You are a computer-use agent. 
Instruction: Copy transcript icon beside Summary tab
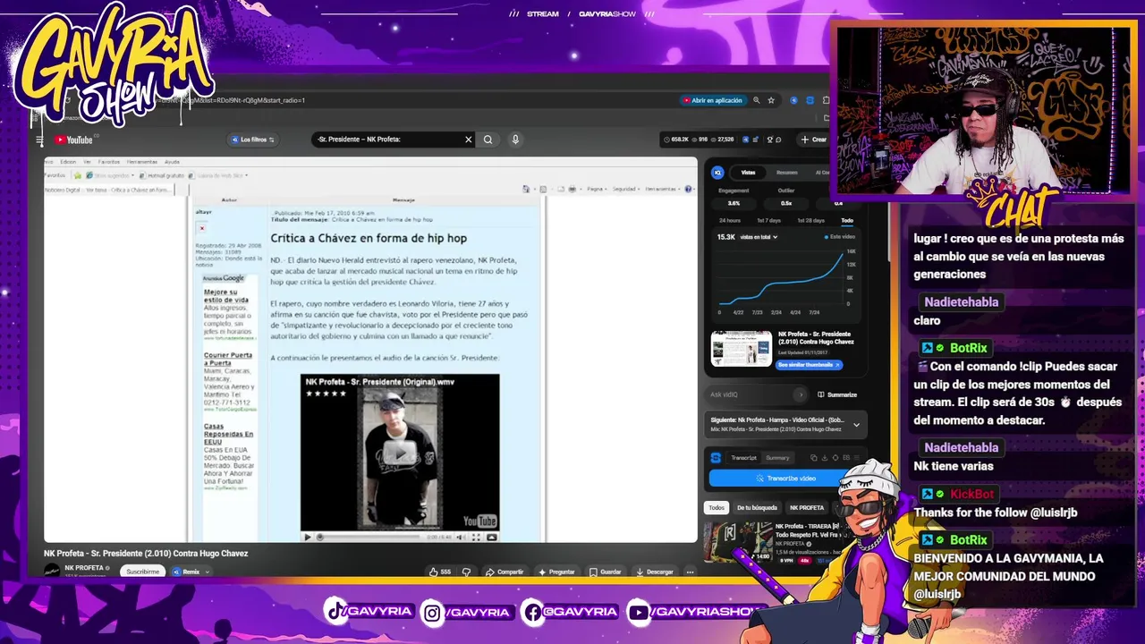pos(813,458)
